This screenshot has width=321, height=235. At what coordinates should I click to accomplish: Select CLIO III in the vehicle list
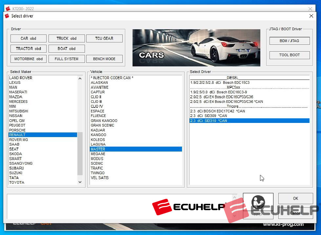136,102
